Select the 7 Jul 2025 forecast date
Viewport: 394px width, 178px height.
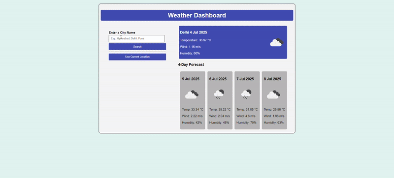[245, 79]
